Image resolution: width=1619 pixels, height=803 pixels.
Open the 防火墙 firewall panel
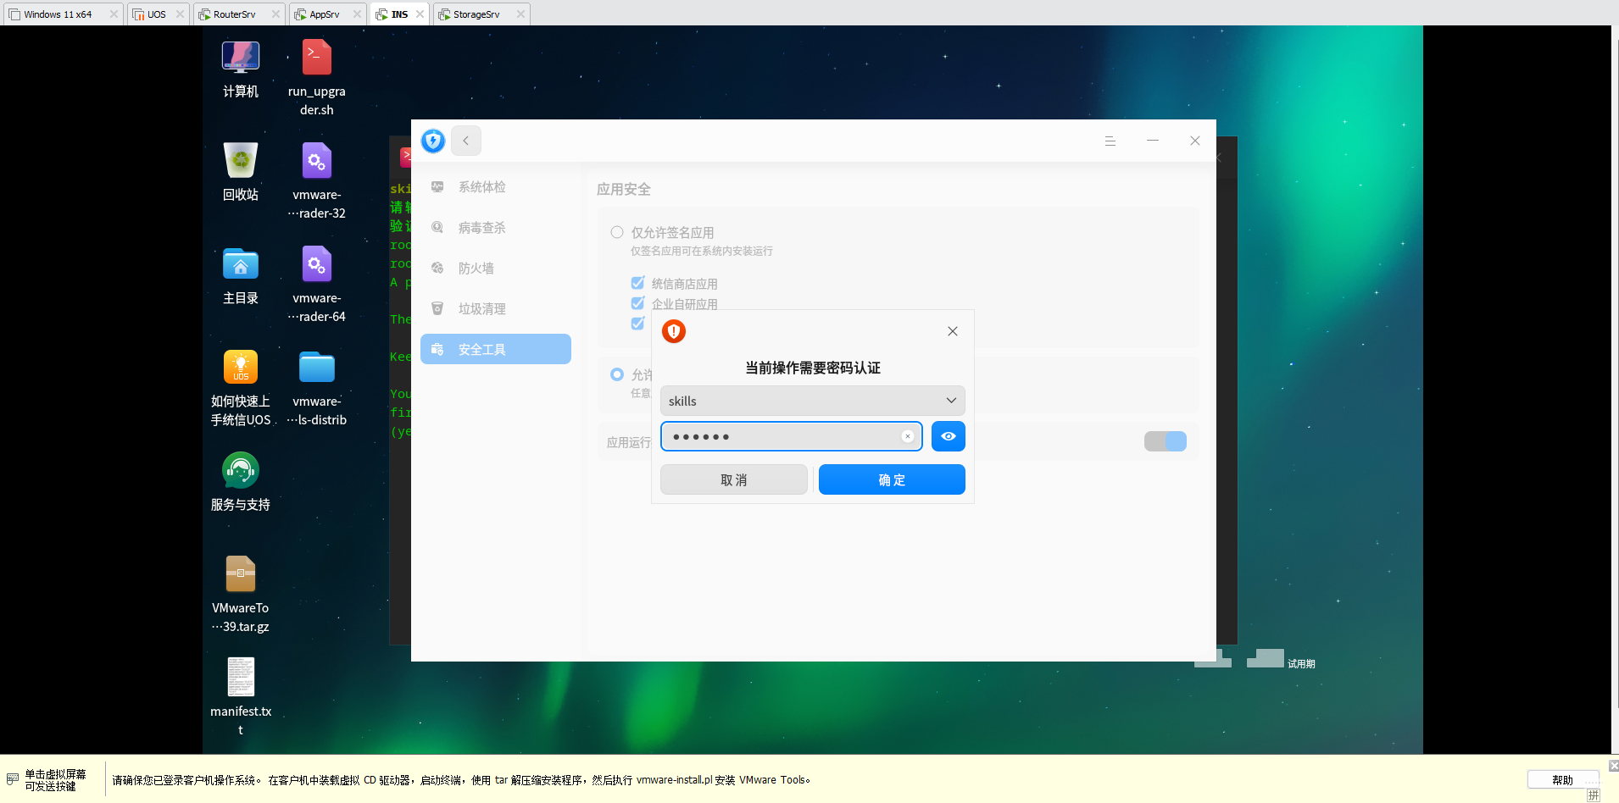(x=476, y=268)
